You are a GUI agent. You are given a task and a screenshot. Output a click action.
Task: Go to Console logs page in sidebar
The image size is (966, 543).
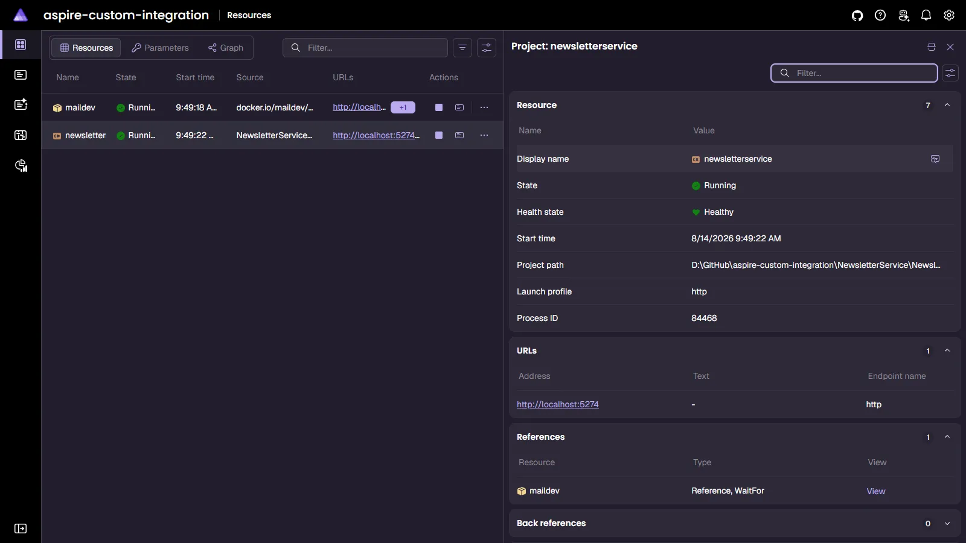coord(21,75)
